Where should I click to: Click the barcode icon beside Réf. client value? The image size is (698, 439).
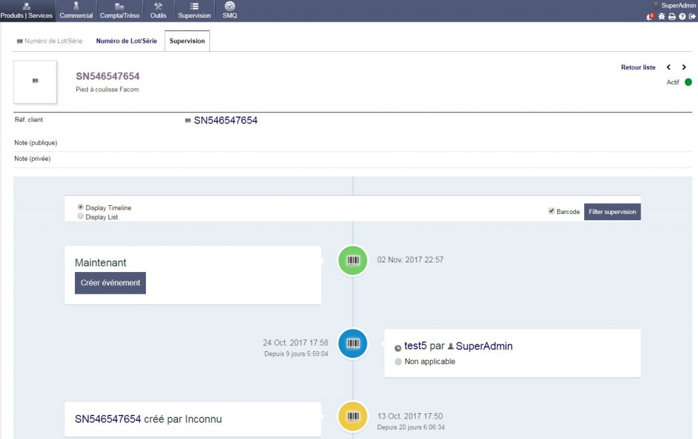[x=188, y=121]
